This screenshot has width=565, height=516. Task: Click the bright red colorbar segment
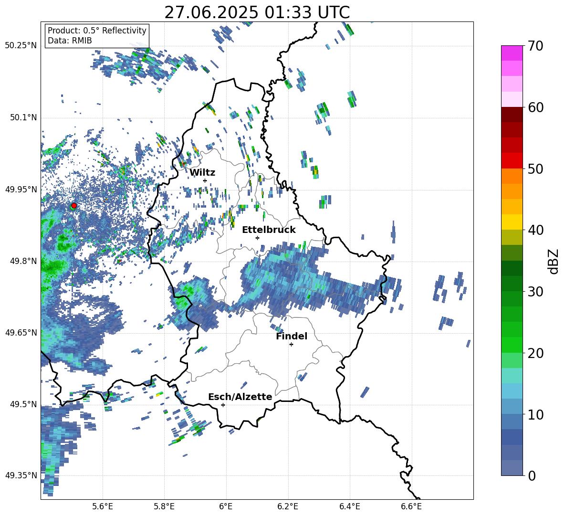[512, 161]
